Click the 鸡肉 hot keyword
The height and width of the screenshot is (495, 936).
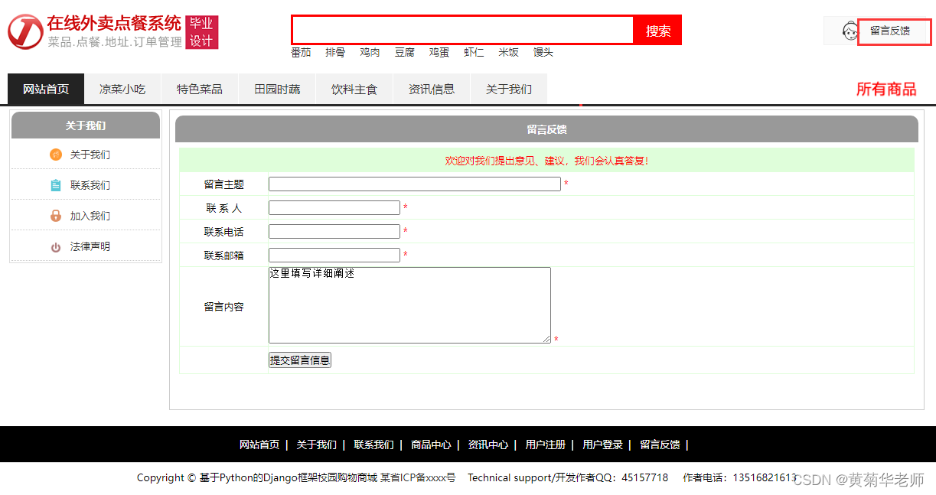370,53
